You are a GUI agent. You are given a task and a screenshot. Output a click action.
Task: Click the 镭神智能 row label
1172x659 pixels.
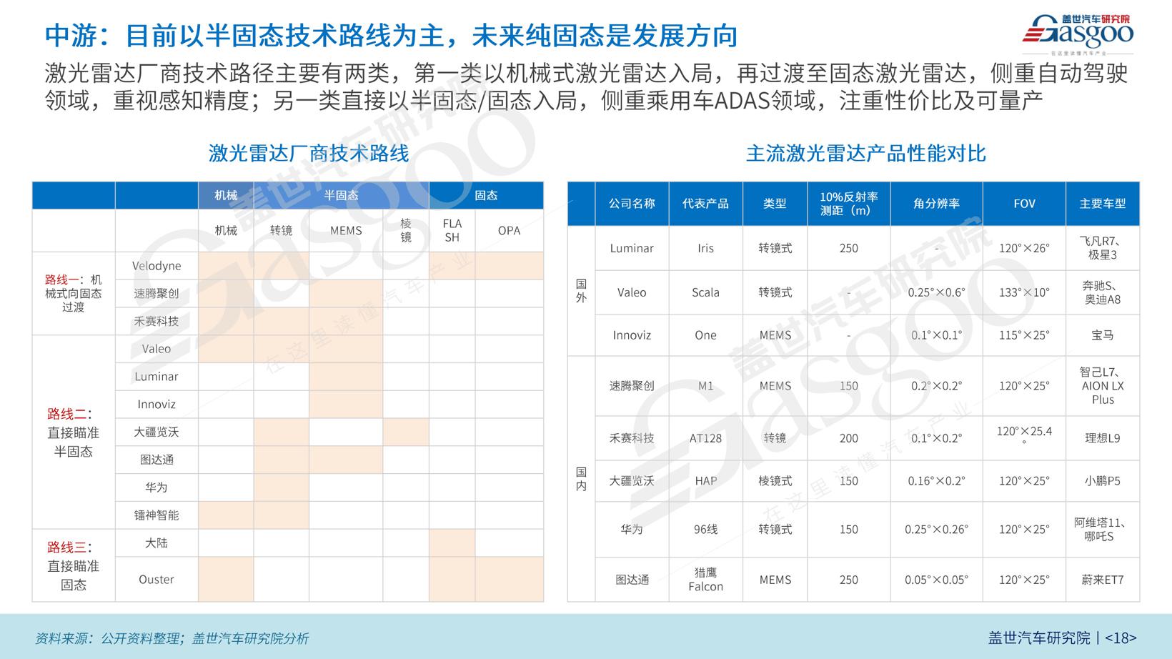[x=157, y=515]
